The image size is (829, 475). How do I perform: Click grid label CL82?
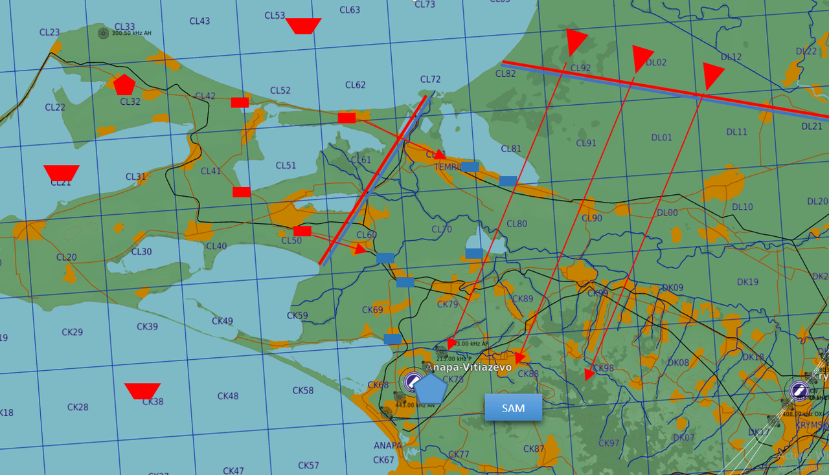click(505, 74)
